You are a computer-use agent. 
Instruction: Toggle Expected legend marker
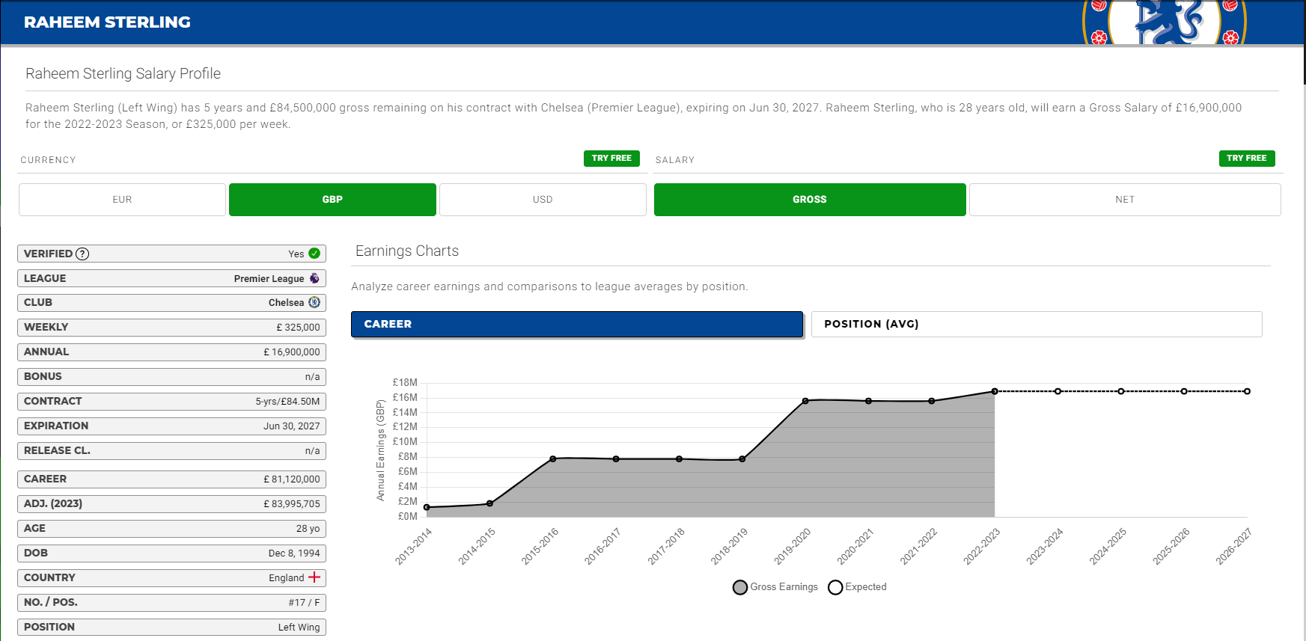tap(835, 587)
